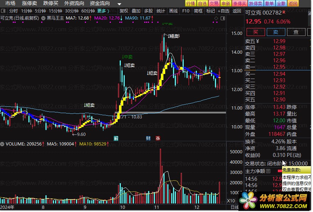Click the MA20: 12.76 indicator value
The height and width of the screenshot is (212, 313).
(x=107, y=18)
